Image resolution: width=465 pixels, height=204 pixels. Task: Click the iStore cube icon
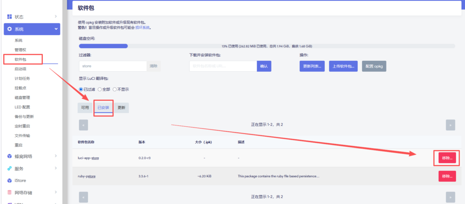click(10, 180)
